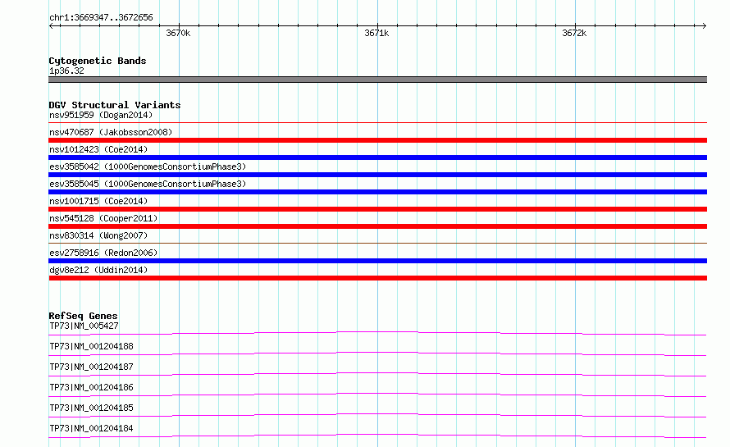Click the 3671k ruler tick label
This screenshot has height=447, width=730.
[x=376, y=33]
